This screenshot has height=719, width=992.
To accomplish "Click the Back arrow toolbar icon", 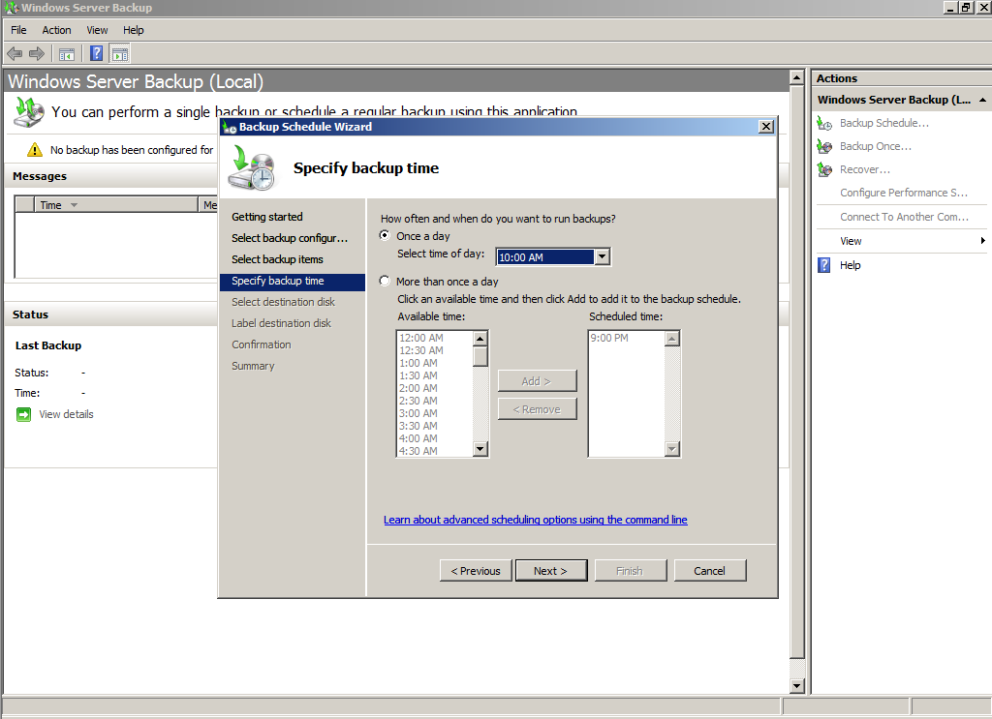I will 15,53.
